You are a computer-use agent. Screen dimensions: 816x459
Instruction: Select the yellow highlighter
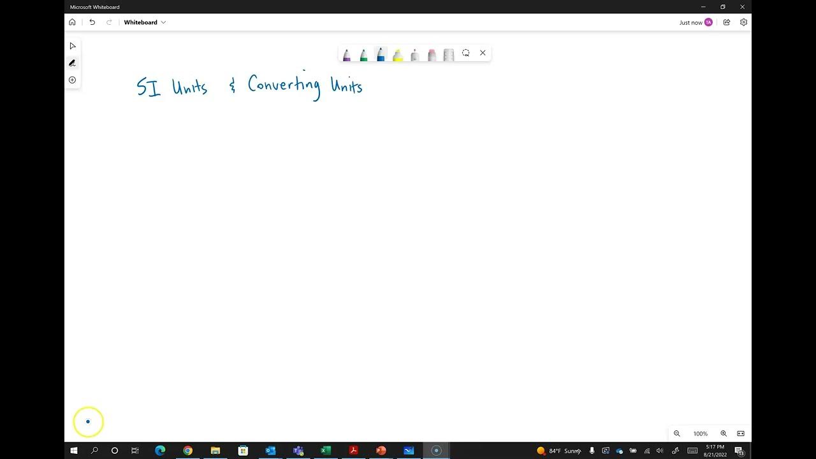[398, 55]
